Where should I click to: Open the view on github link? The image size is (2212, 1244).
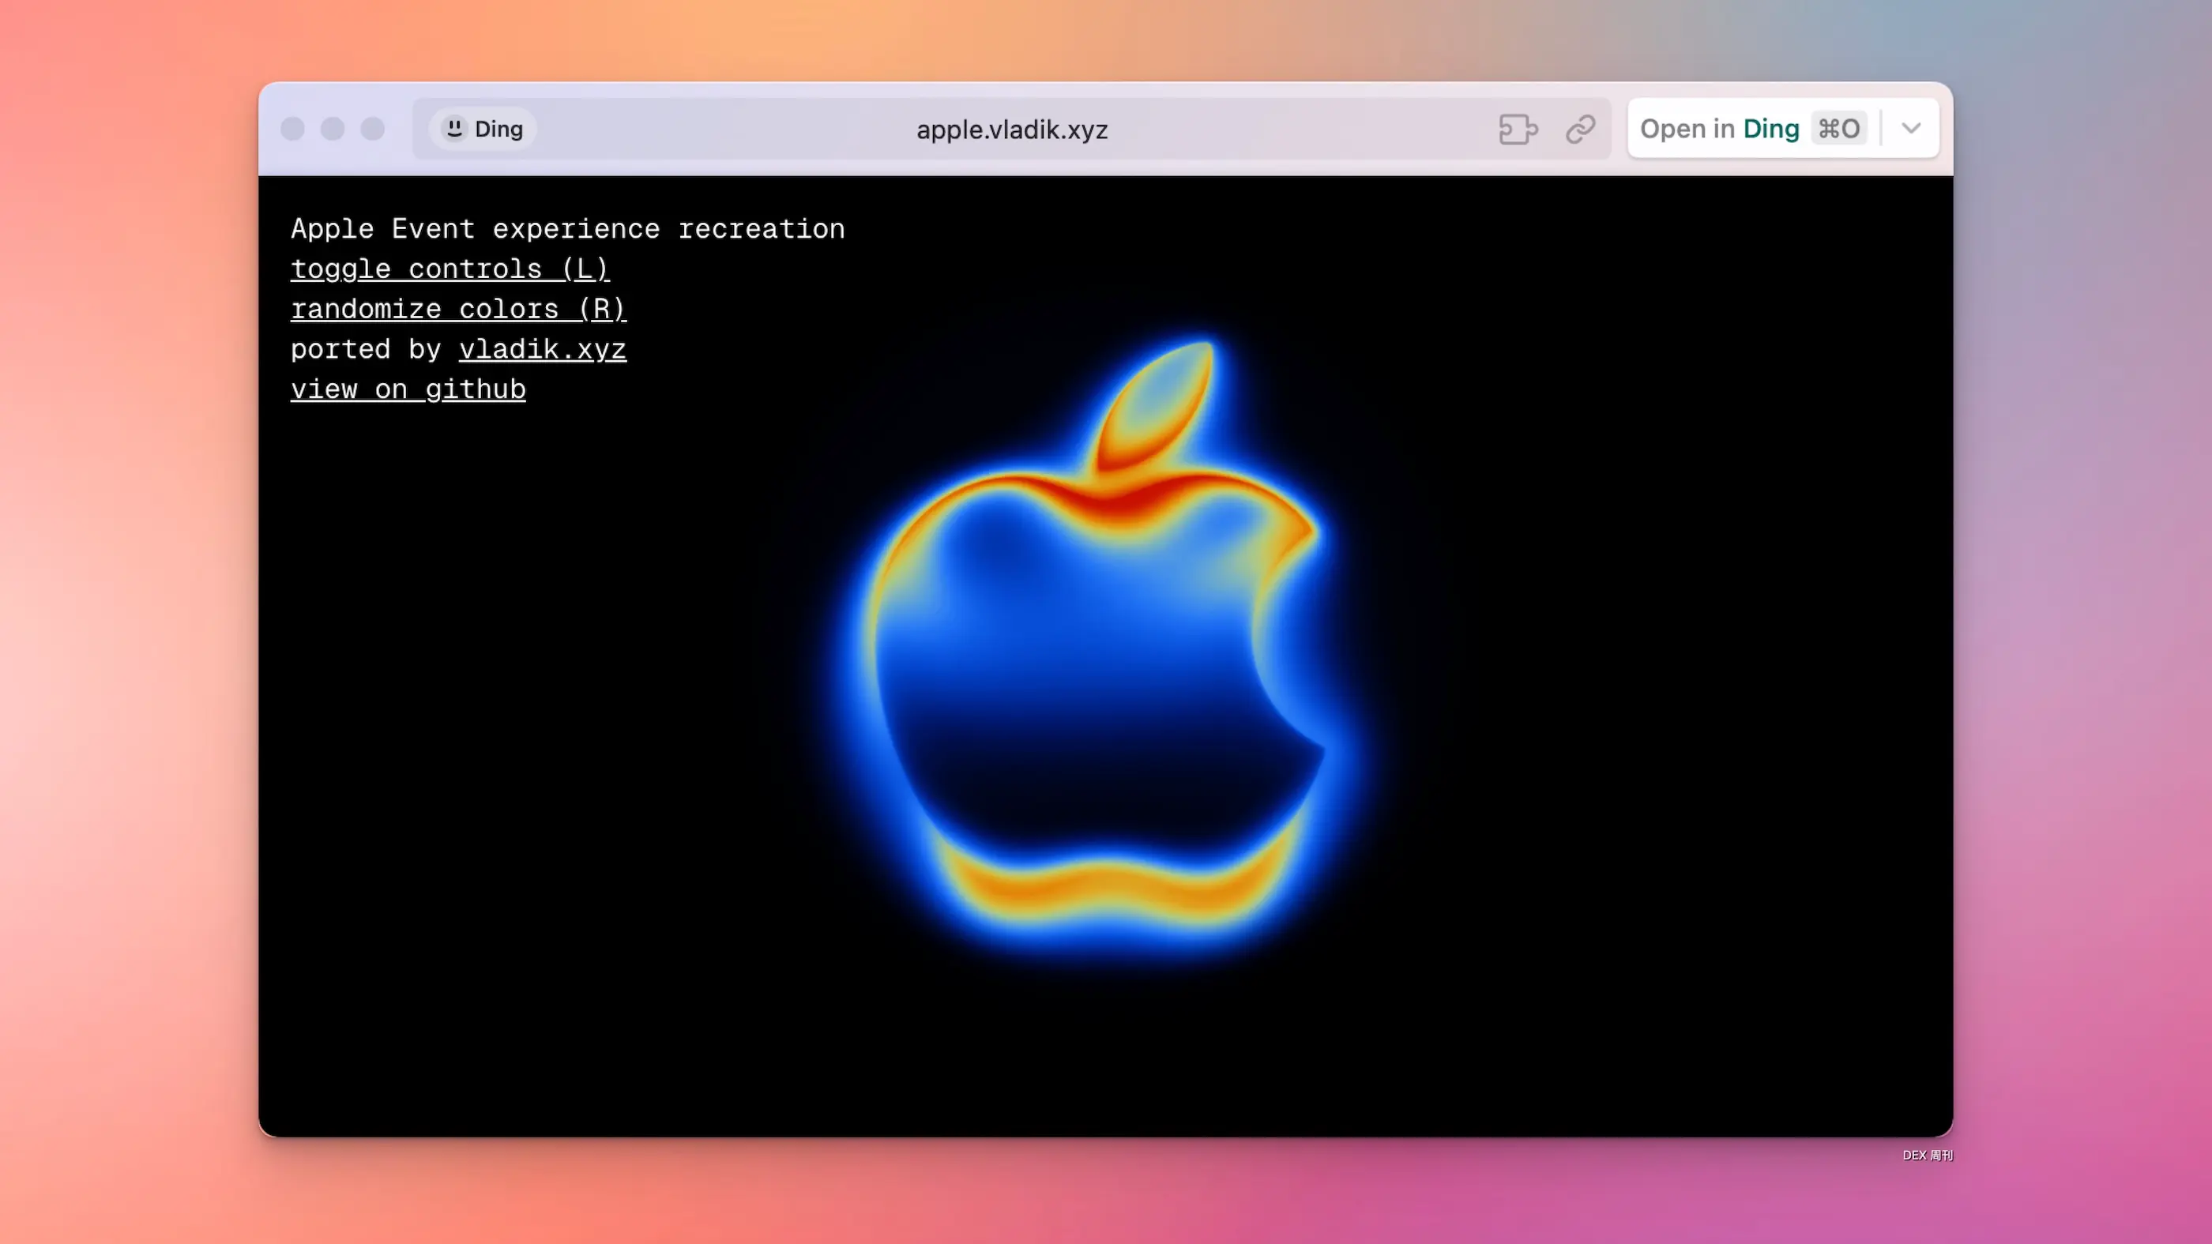click(408, 389)
